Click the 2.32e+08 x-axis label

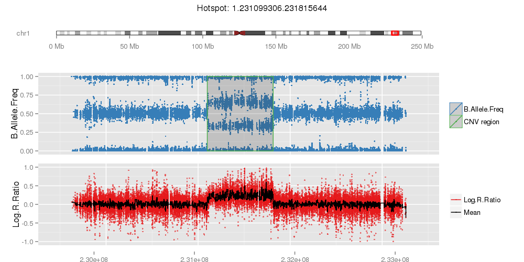click(x=294, y=259)
